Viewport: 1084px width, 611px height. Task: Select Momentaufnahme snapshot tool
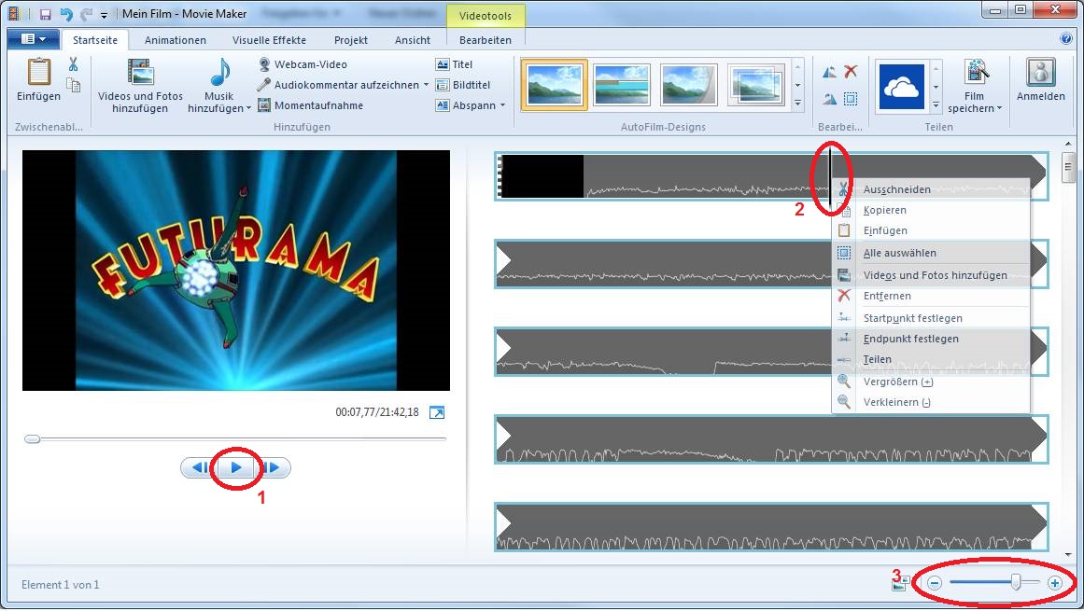click(x=265, y=105)
